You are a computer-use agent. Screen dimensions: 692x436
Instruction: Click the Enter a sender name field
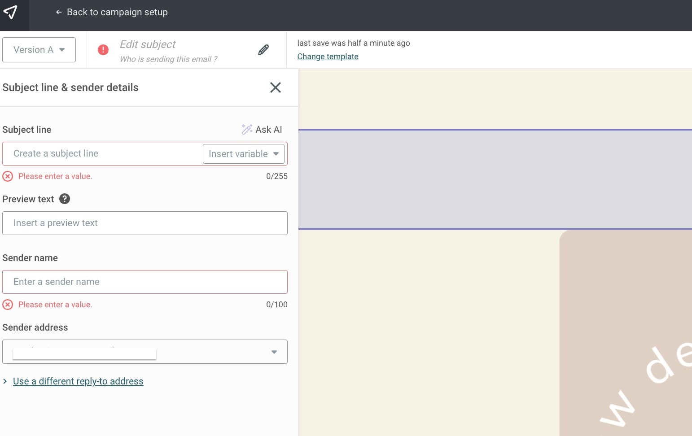(145, 282)
